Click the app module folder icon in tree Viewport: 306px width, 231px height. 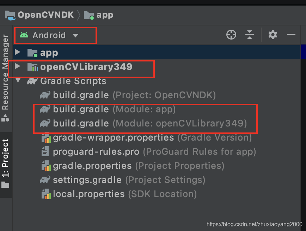32,53
